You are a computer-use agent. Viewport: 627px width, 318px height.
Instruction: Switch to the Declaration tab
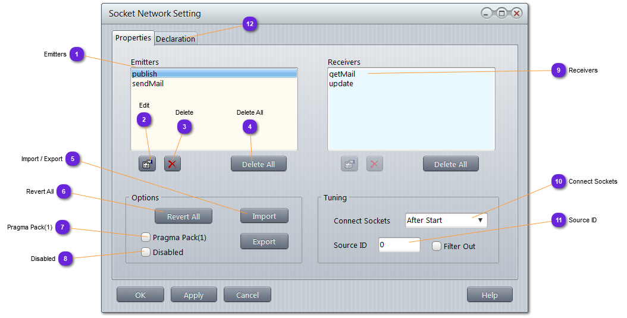175,39
